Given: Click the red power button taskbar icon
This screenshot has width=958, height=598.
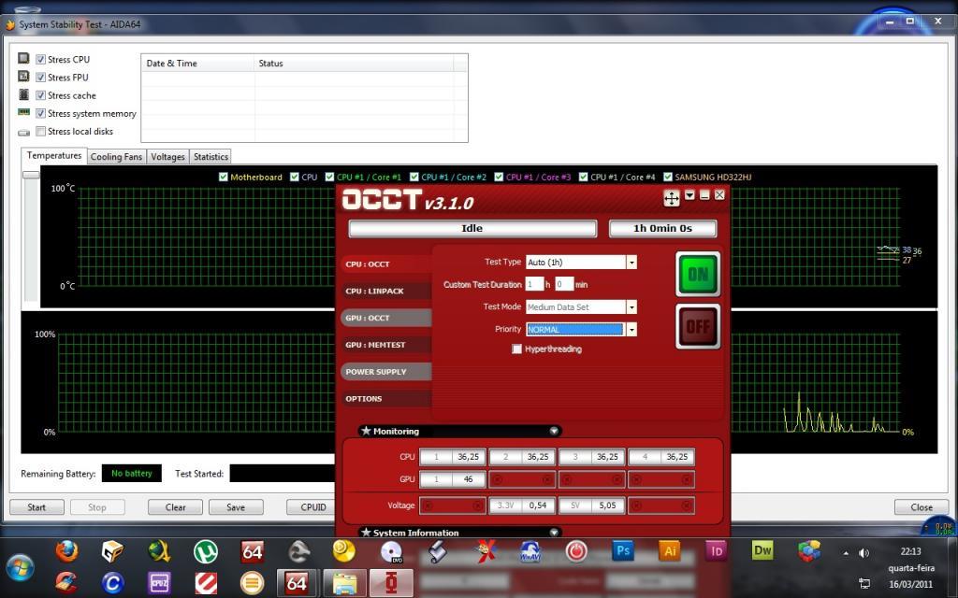Looking at the screenshot, I should 576,551.
